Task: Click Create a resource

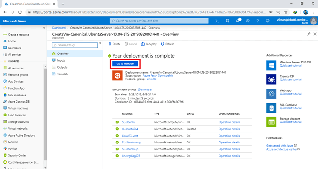Action: click(16, 35)
